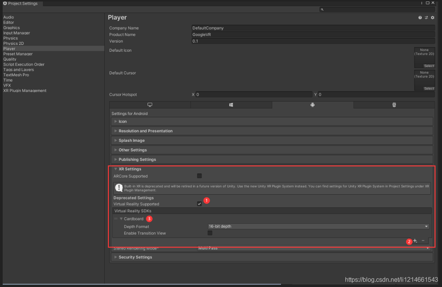Enable the ARCore Supported checkbox

tap(199, 175)
